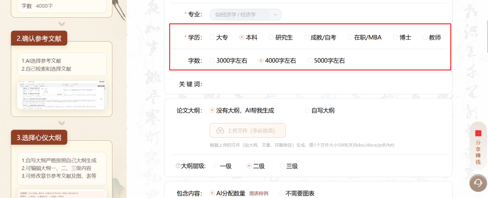Open the 专业 dropdown showing 02经济学 / 经济学
Screen dimensions: 488x198
pyautogui.click(x=246, y=15)
